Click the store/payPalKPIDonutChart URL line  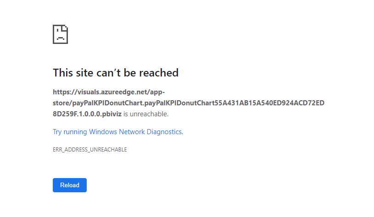(189, 103)
